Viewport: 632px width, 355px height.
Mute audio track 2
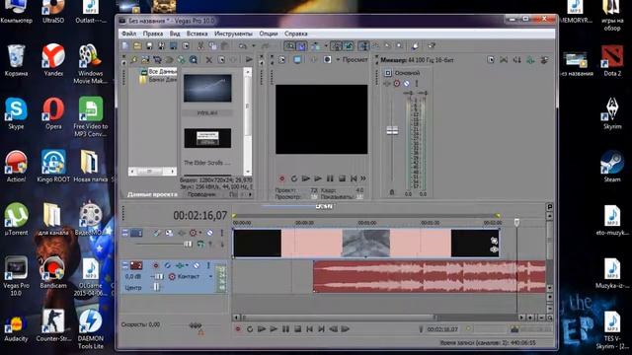197,265
